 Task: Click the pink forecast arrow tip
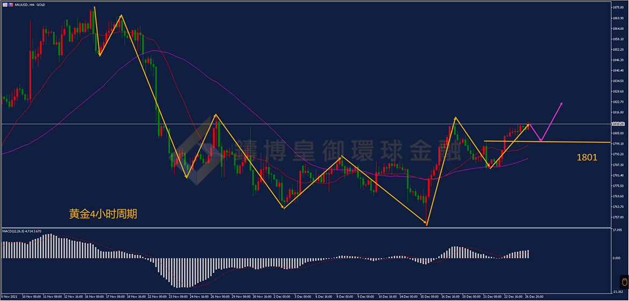[x=562, y=102]
